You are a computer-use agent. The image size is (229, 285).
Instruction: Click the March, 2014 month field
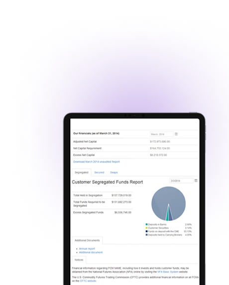(162, 134)
